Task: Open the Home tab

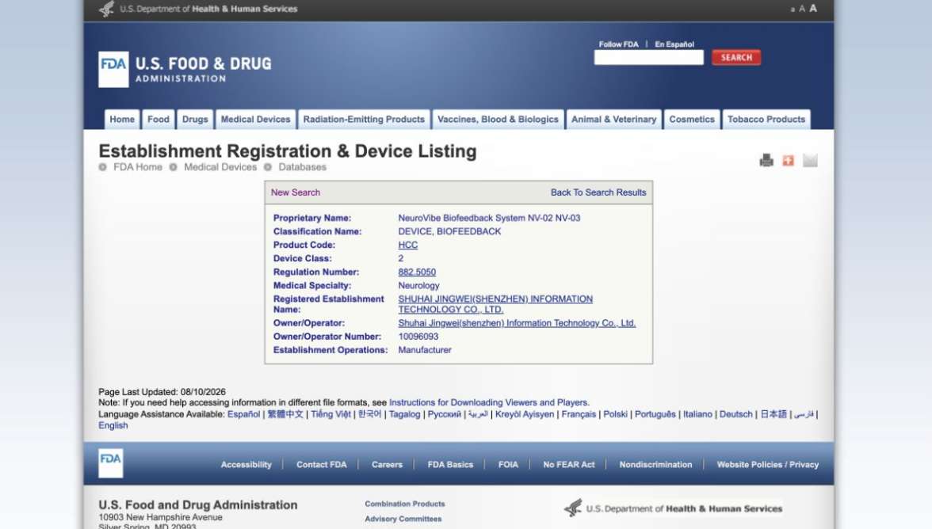Action: [x=122, y=120]
